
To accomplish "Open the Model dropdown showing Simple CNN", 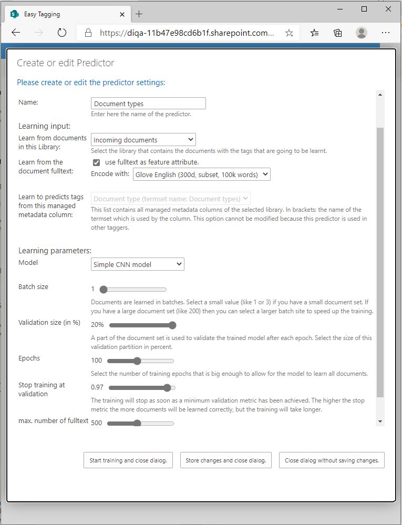I will click(x=138, y=264).
